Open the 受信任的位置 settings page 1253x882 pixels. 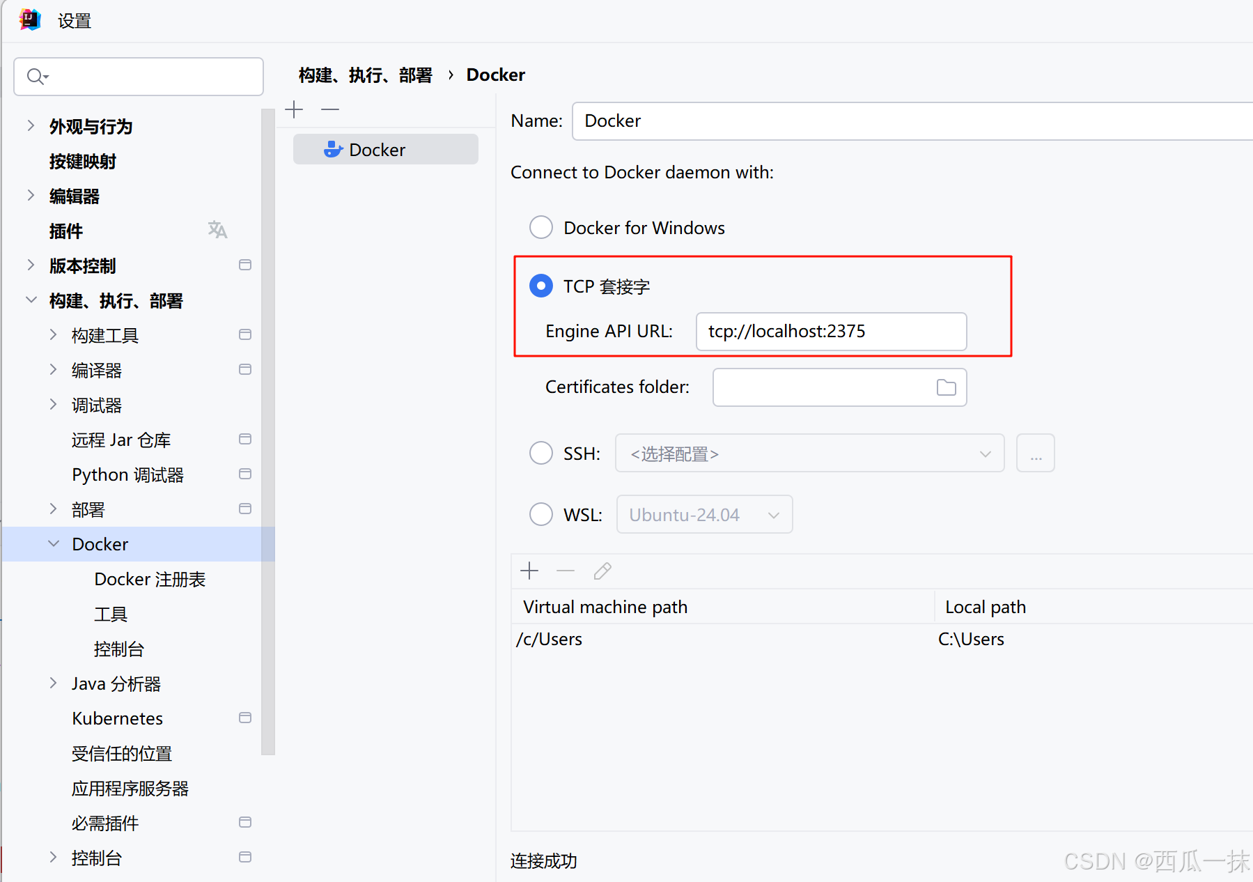click(x=122, y=754)
